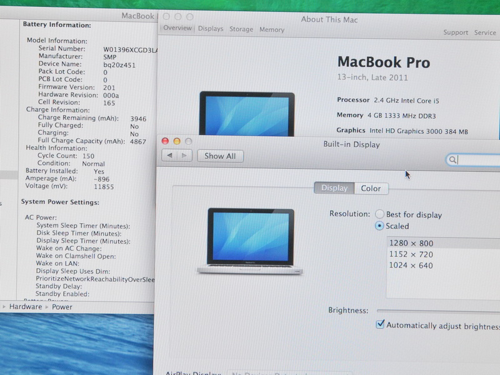
Task: Click the magnifier icon in search field
Action: click(452, 159)
